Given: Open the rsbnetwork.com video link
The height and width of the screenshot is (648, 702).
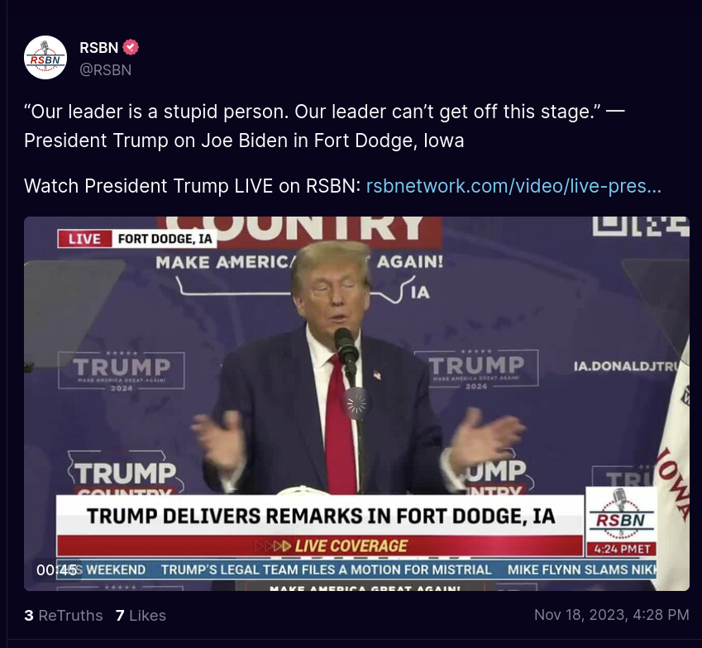Looking at the screenshot, I should pos(513,186).
